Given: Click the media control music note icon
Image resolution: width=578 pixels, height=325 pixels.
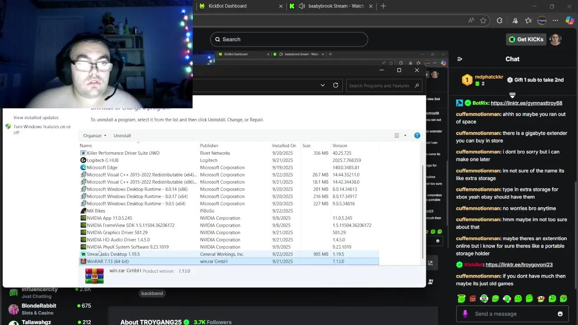Looking at the screenshot, I should (515, 20).
